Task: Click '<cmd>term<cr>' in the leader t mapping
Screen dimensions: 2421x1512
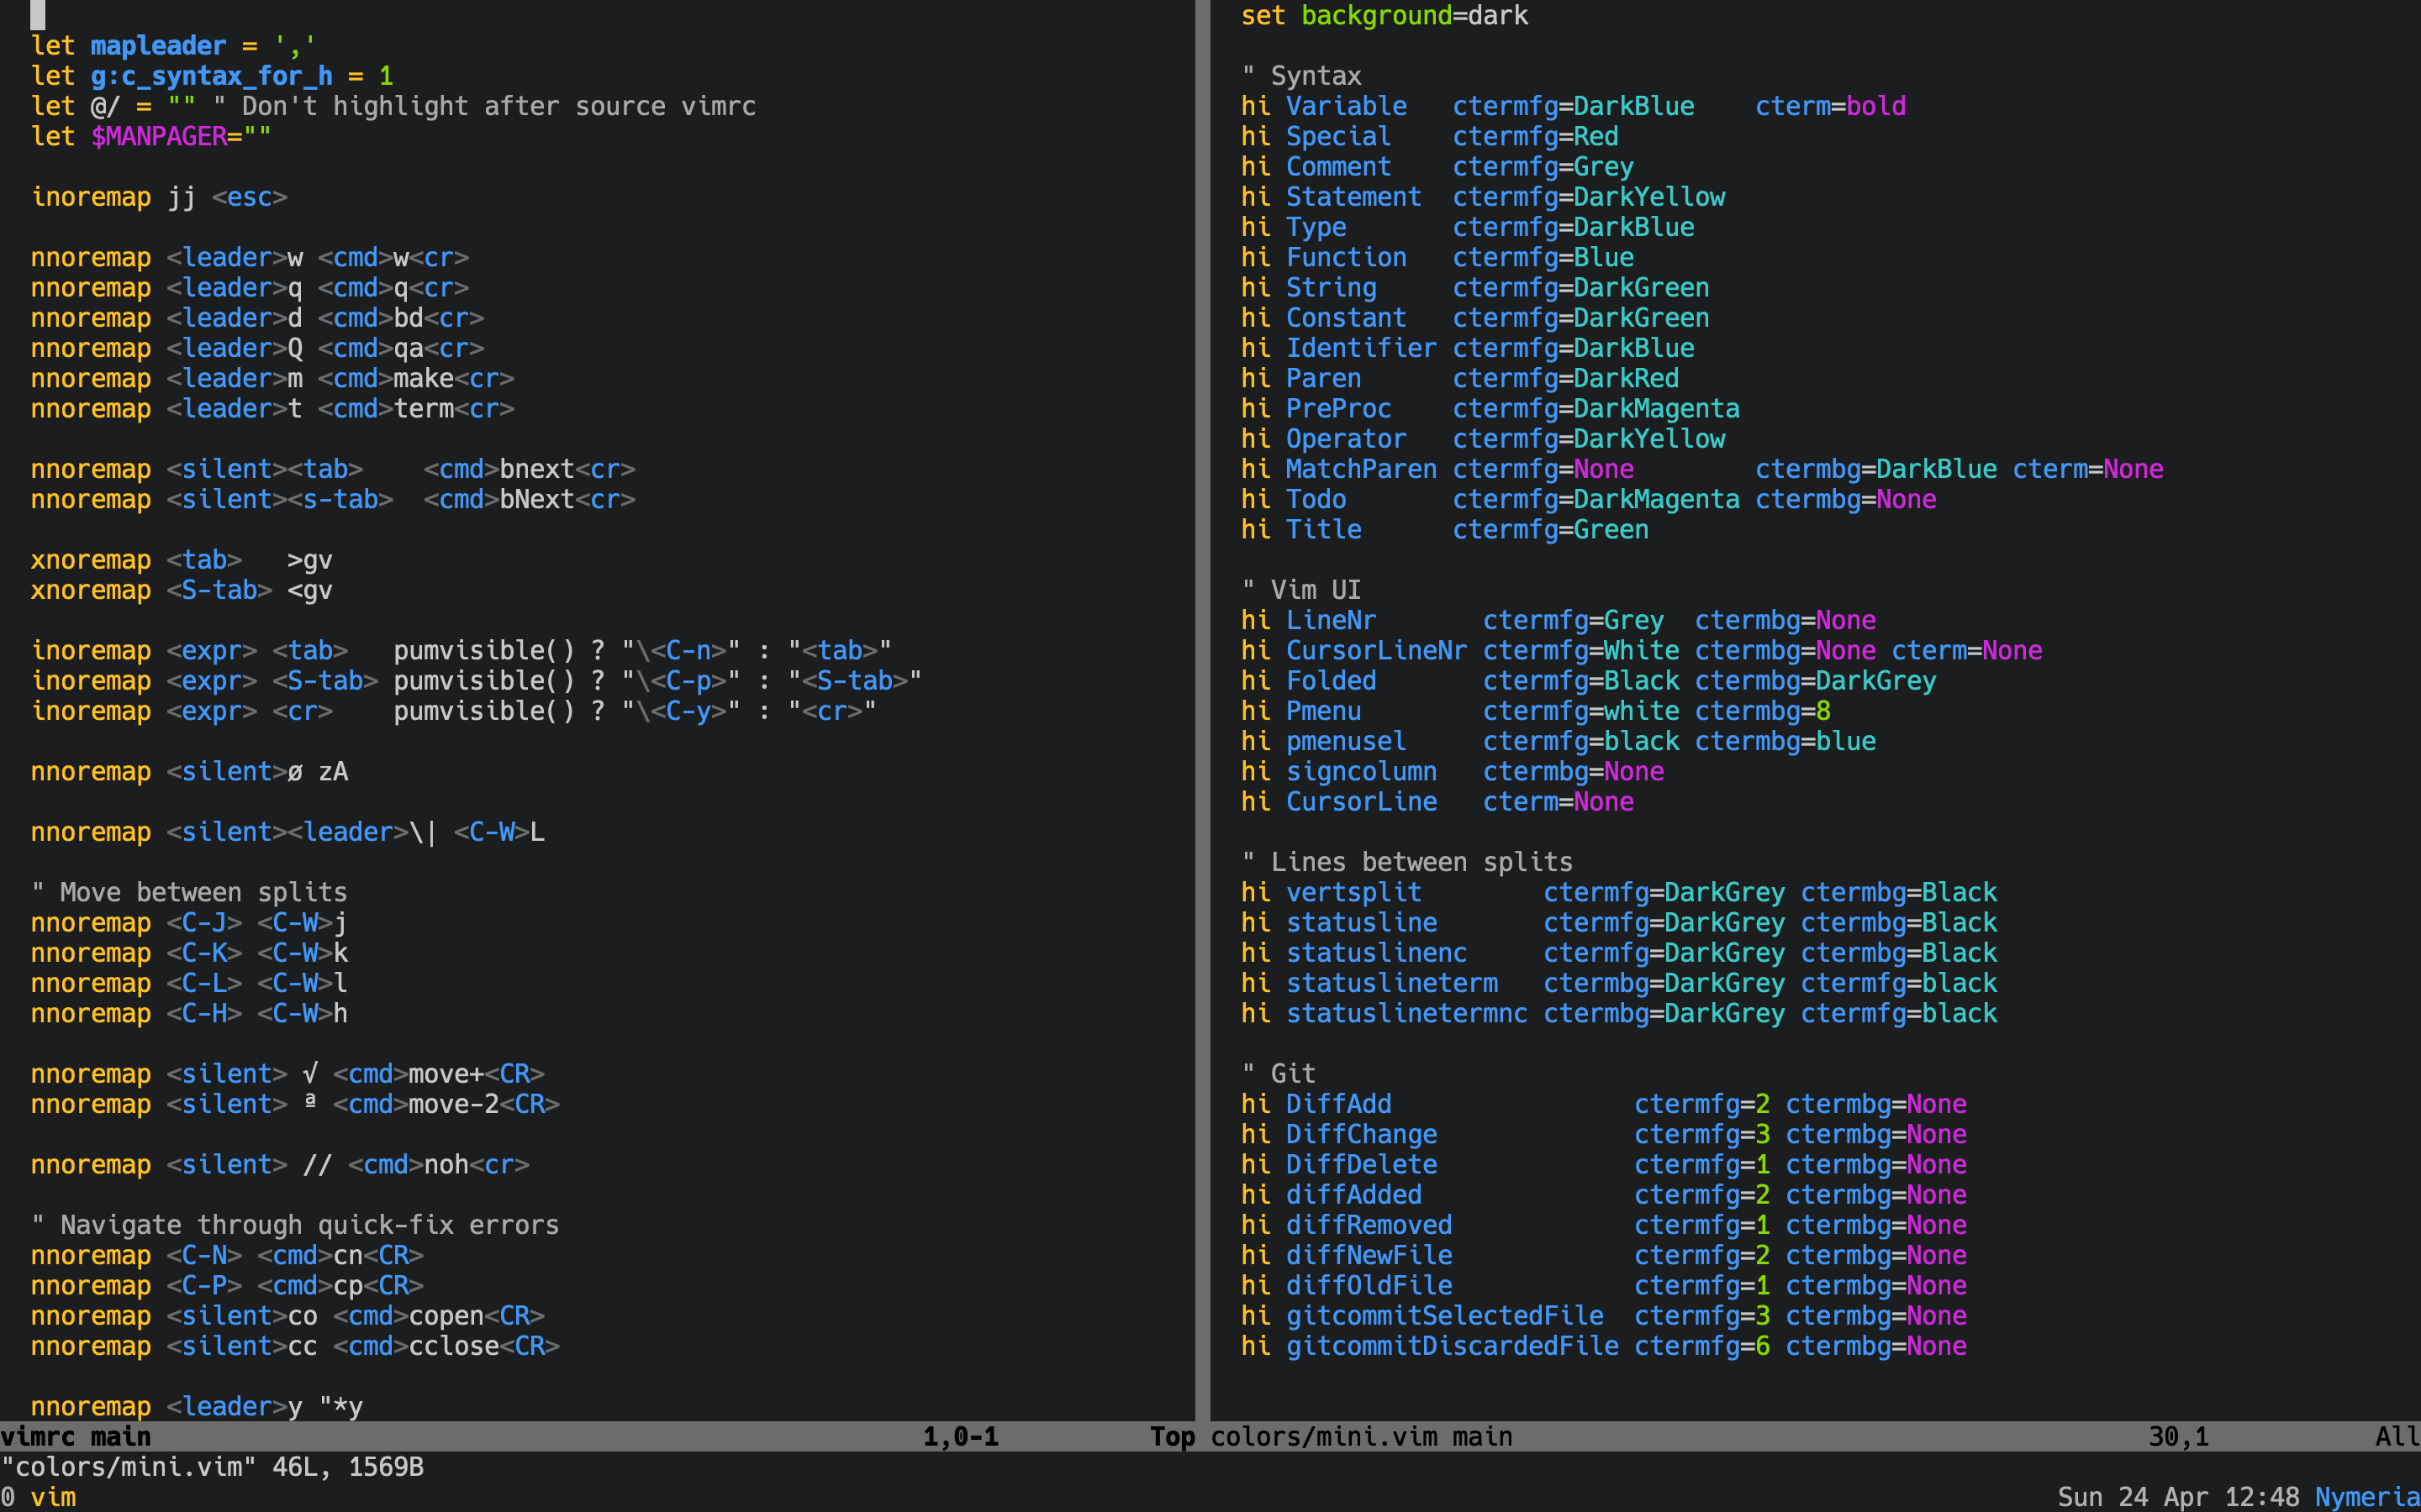Action: (416, 408)
